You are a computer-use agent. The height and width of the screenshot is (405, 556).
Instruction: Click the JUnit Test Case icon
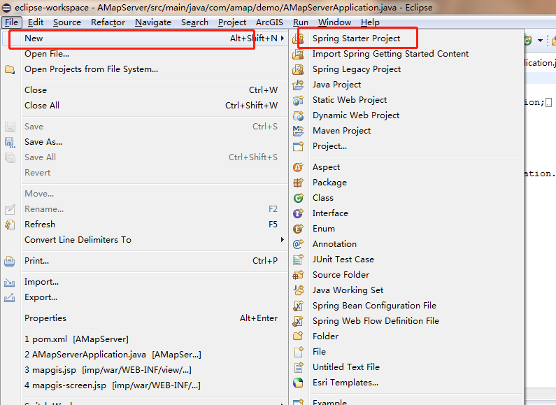tap(298, 260)
